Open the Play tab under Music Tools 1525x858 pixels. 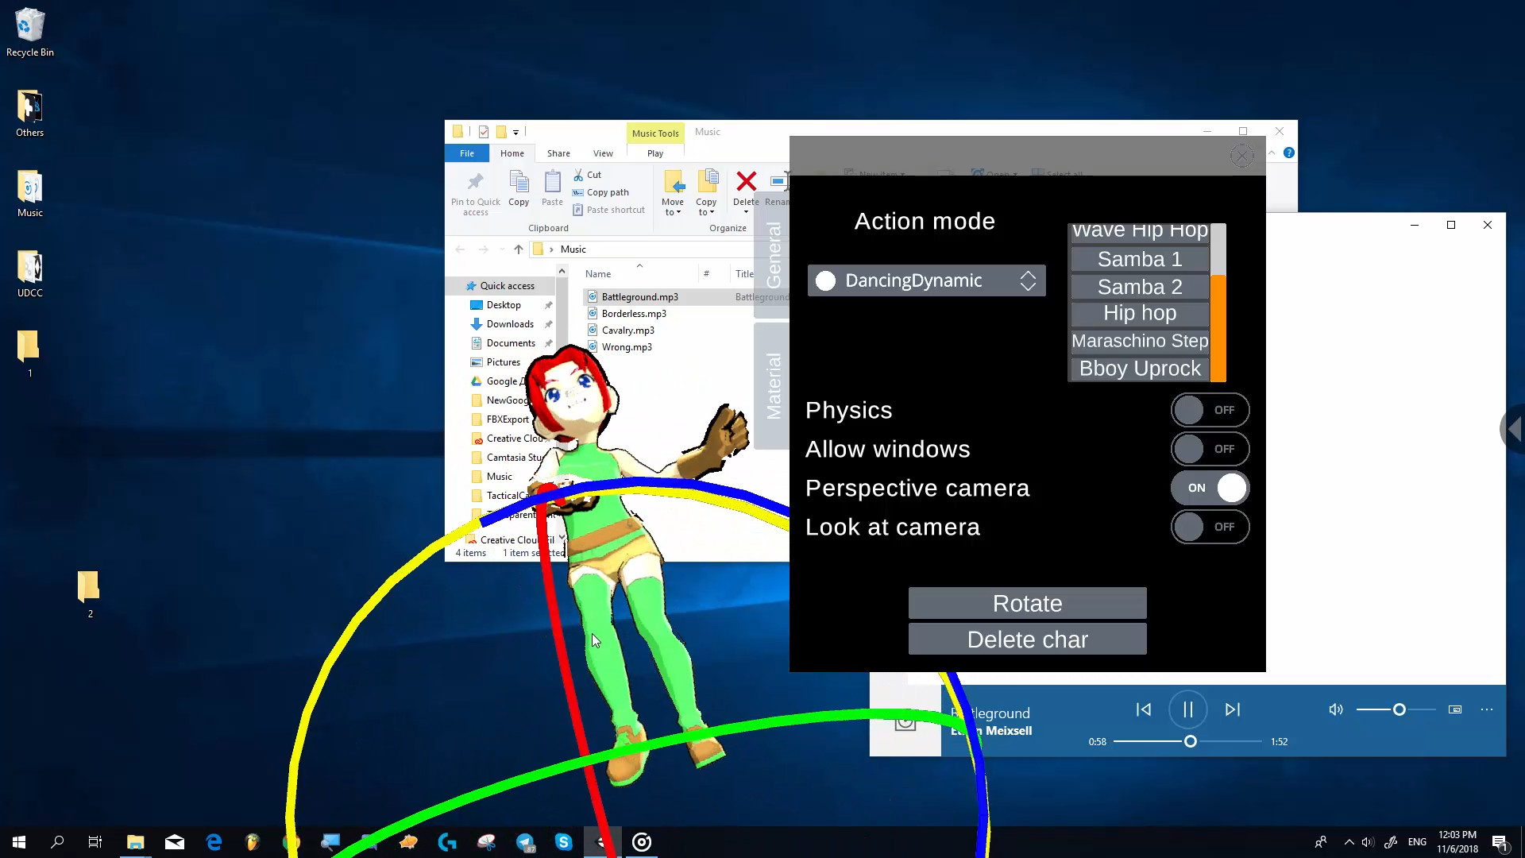point(654,153)
